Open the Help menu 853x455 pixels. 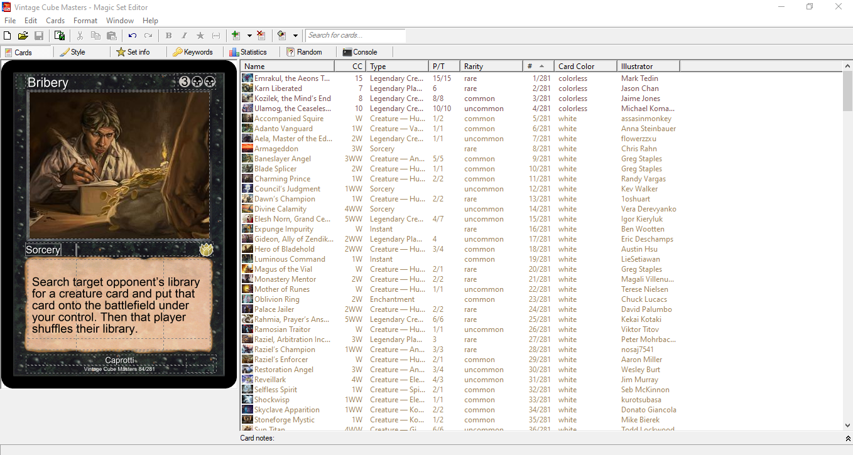(151, 21)
